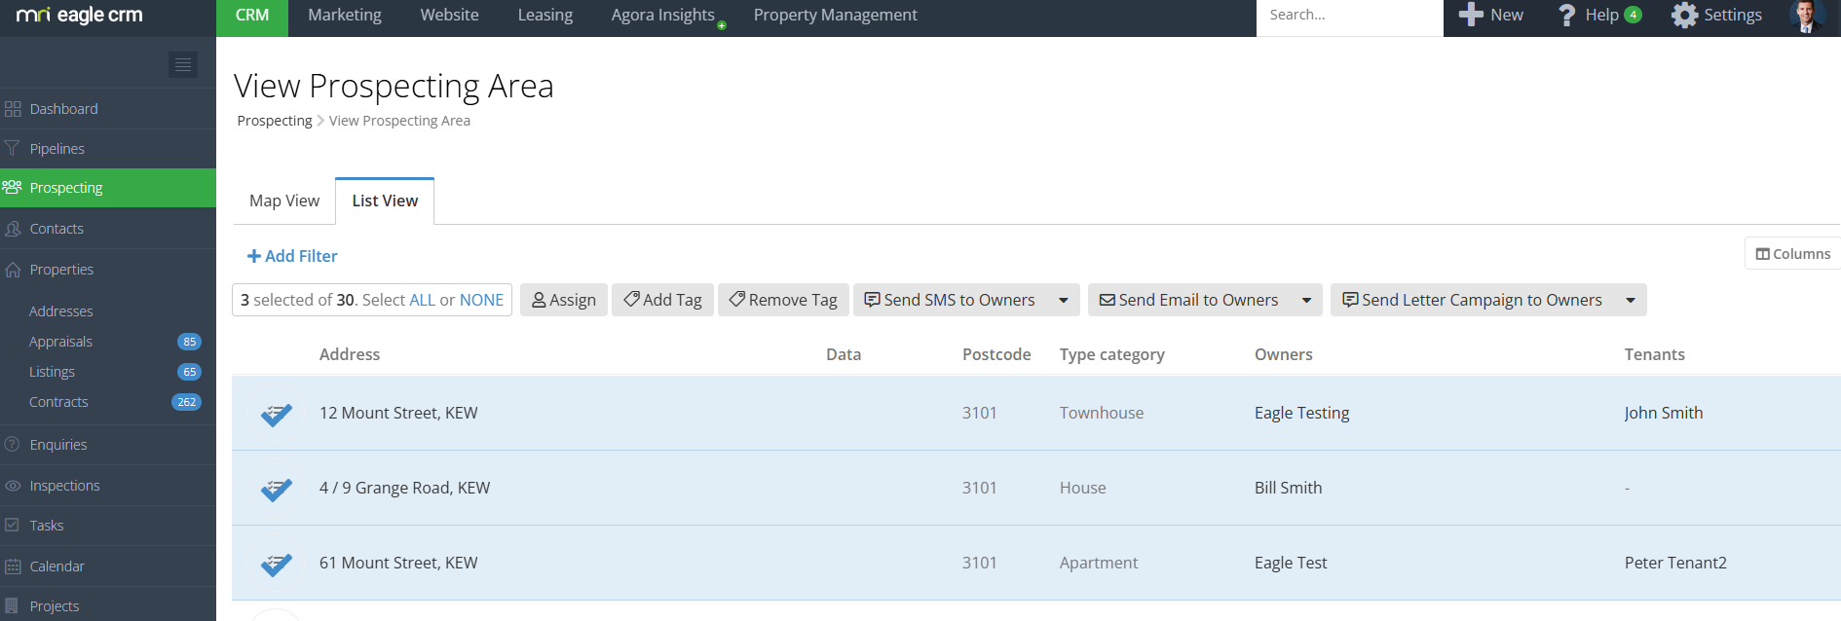Switch to the Map View tab

(284, 201)
